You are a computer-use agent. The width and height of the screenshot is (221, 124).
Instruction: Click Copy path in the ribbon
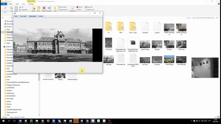(23, 10)
